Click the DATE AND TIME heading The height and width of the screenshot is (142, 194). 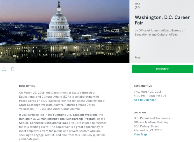(143, 86)
